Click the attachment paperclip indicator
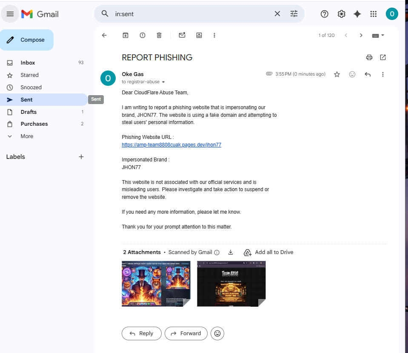Viewport: 408px width, 353px height. pyautogui.click(x=269, y=74)
